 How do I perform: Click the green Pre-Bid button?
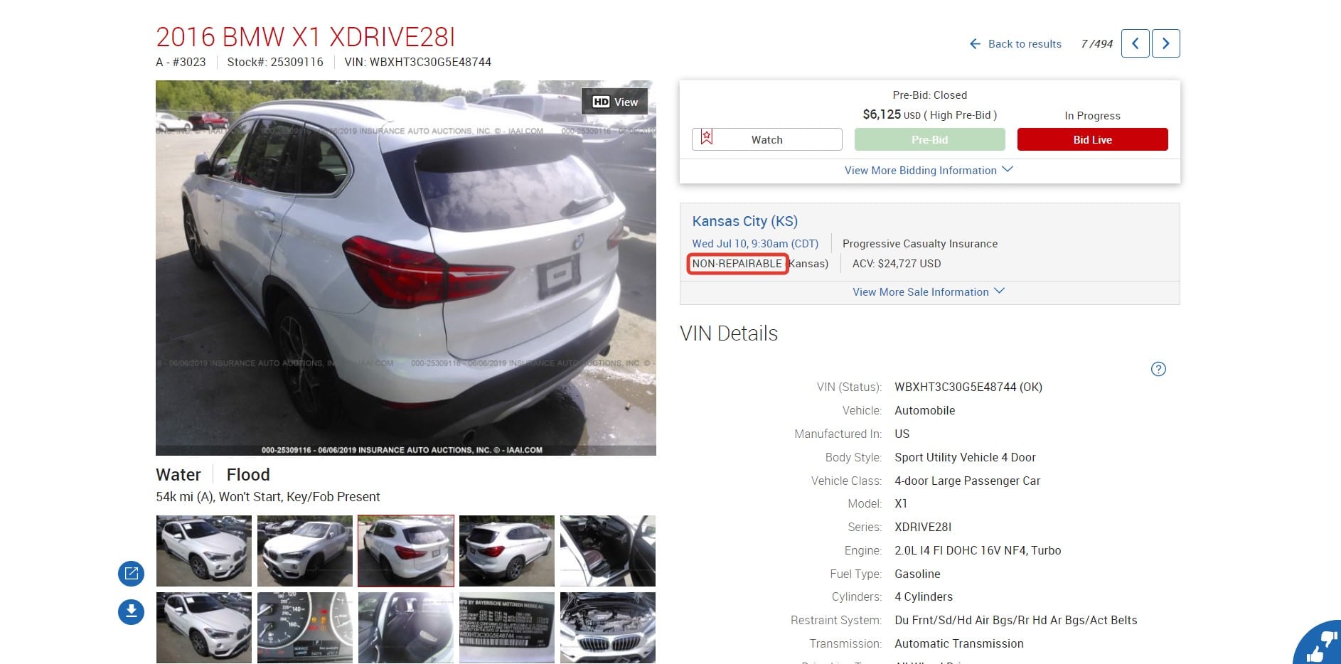929,139
